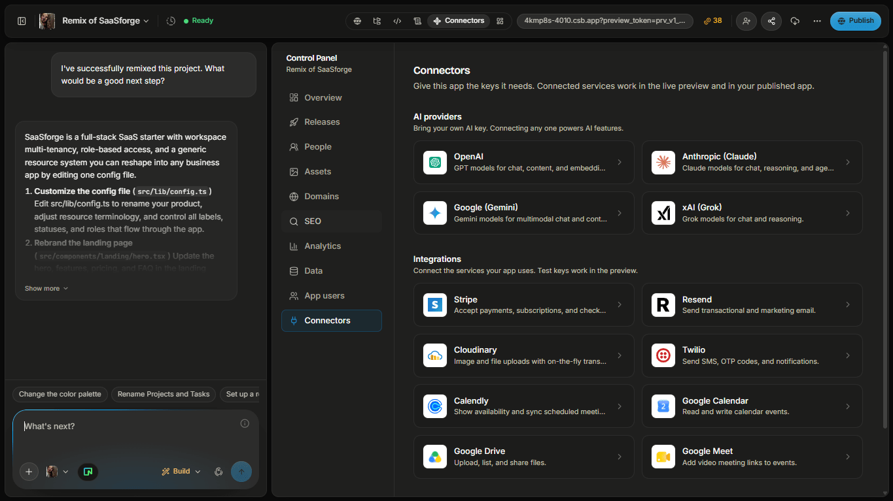Open the share icon button
Screen dimensions: 893x501
(771, 21)
